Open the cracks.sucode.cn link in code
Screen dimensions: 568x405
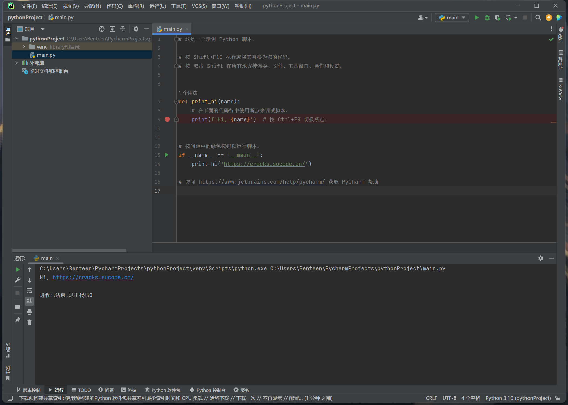[264, 164]
